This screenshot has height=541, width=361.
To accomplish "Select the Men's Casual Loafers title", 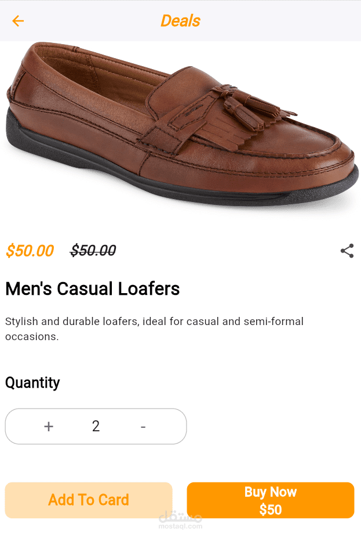I will click(93, 288).
